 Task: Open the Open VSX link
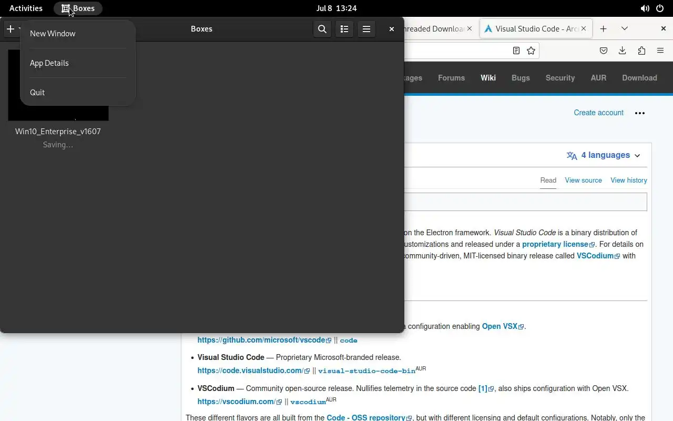coord(503,326)
